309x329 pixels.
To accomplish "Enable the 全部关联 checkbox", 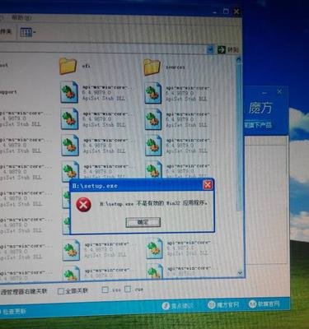I will [x=60, y=291].
